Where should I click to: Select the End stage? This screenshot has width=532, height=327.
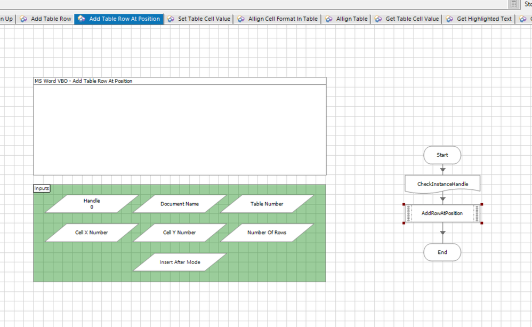(442, 252)
